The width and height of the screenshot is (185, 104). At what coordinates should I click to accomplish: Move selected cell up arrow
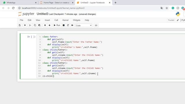pyautogui.click(x=45, y=25)
